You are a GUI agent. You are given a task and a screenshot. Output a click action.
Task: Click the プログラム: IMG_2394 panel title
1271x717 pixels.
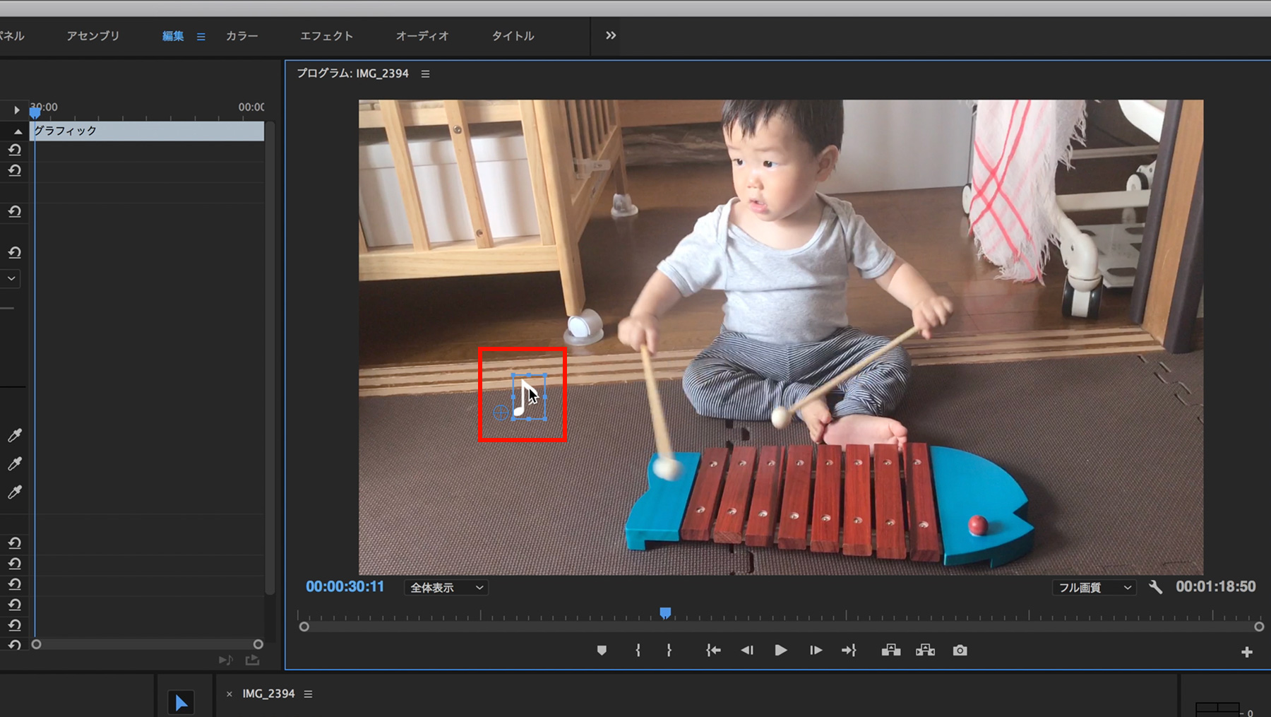click(x=352, y=73)
